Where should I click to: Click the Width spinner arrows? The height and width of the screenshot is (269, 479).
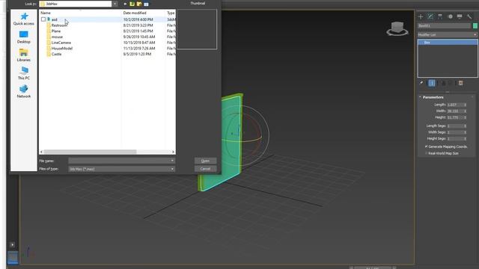466,111
